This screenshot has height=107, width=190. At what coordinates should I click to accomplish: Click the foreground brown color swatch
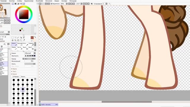32,38
